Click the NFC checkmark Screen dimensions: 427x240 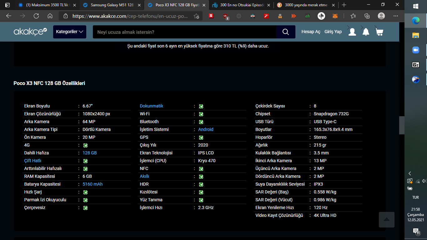[201, 169]
